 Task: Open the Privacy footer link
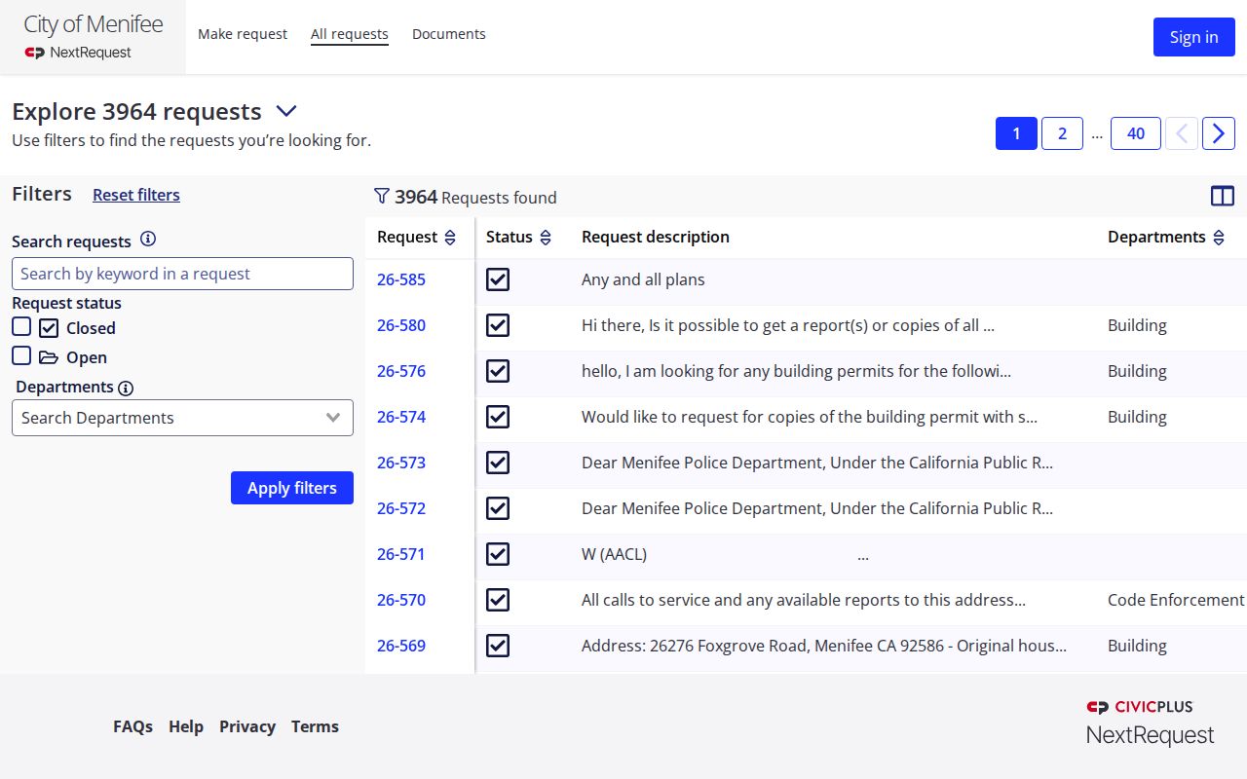(247, 726)
